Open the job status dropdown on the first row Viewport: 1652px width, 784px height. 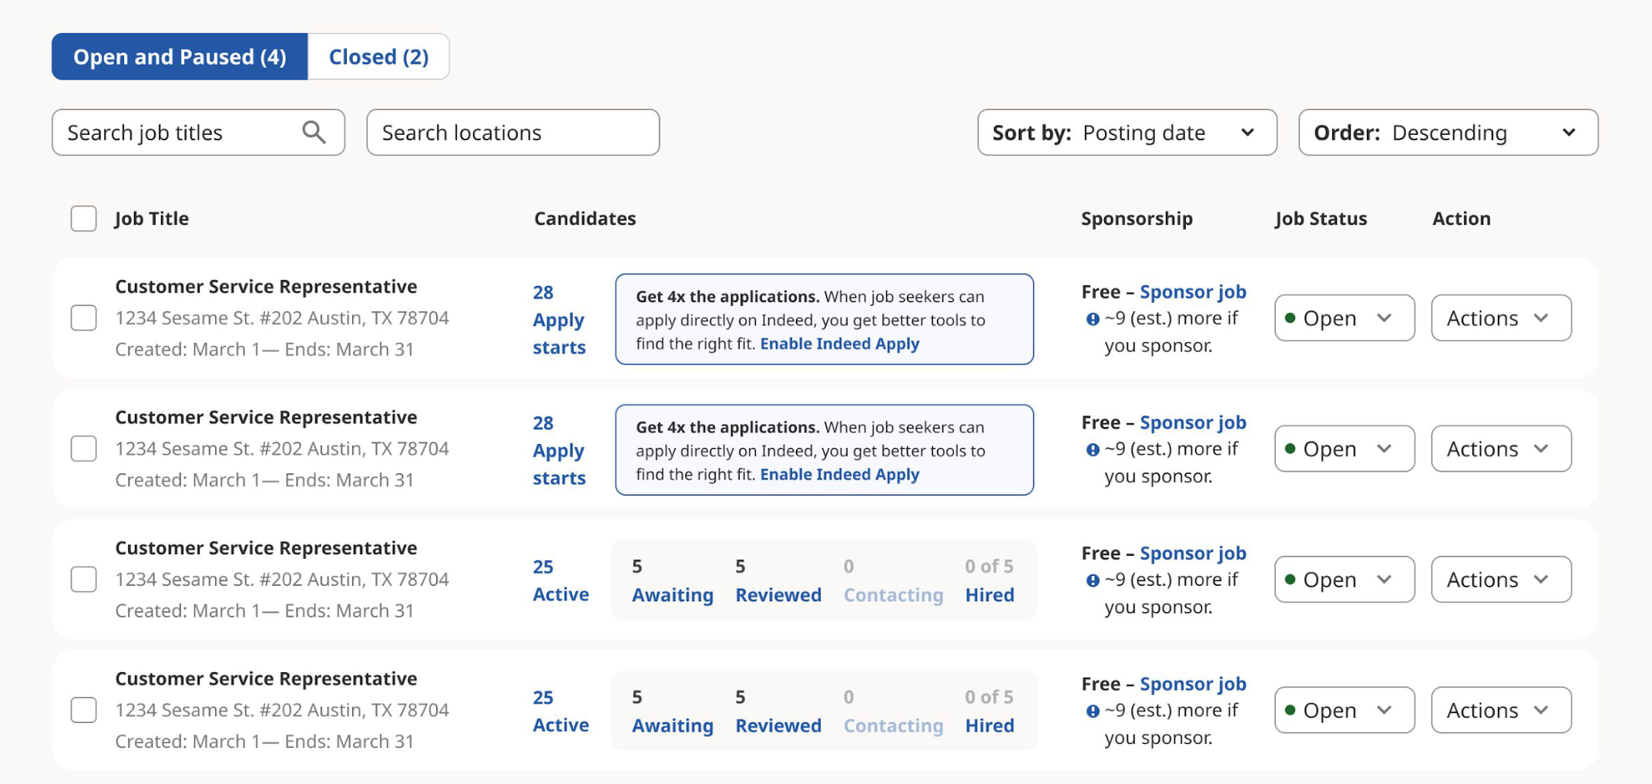point(1344,318)
